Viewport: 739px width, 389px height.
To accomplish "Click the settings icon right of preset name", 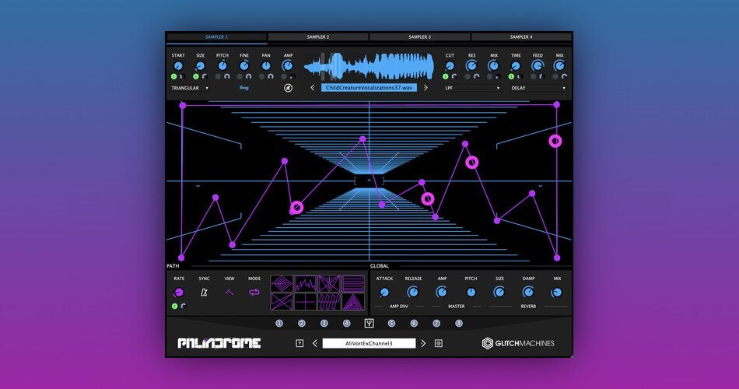I will [438, 343].
